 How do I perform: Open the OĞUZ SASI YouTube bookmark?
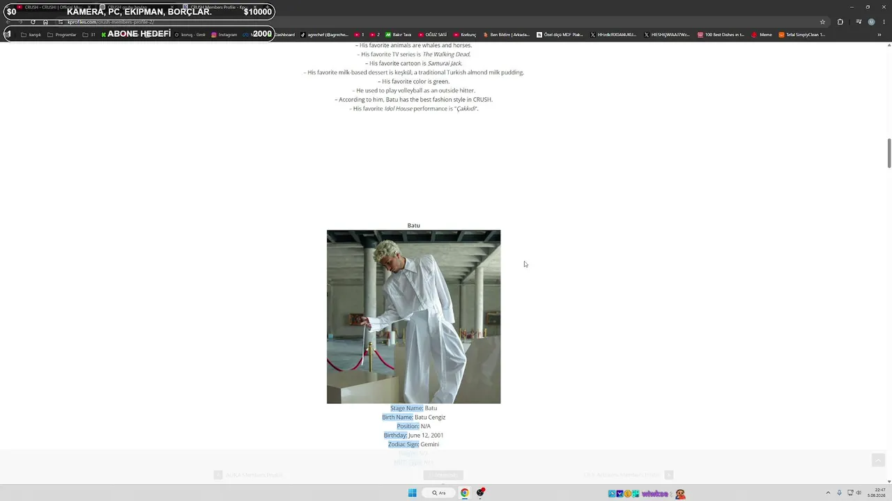point(432,34)
